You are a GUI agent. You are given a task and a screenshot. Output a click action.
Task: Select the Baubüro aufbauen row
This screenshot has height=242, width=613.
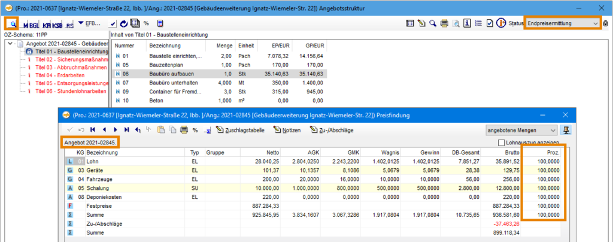[219, 74]
